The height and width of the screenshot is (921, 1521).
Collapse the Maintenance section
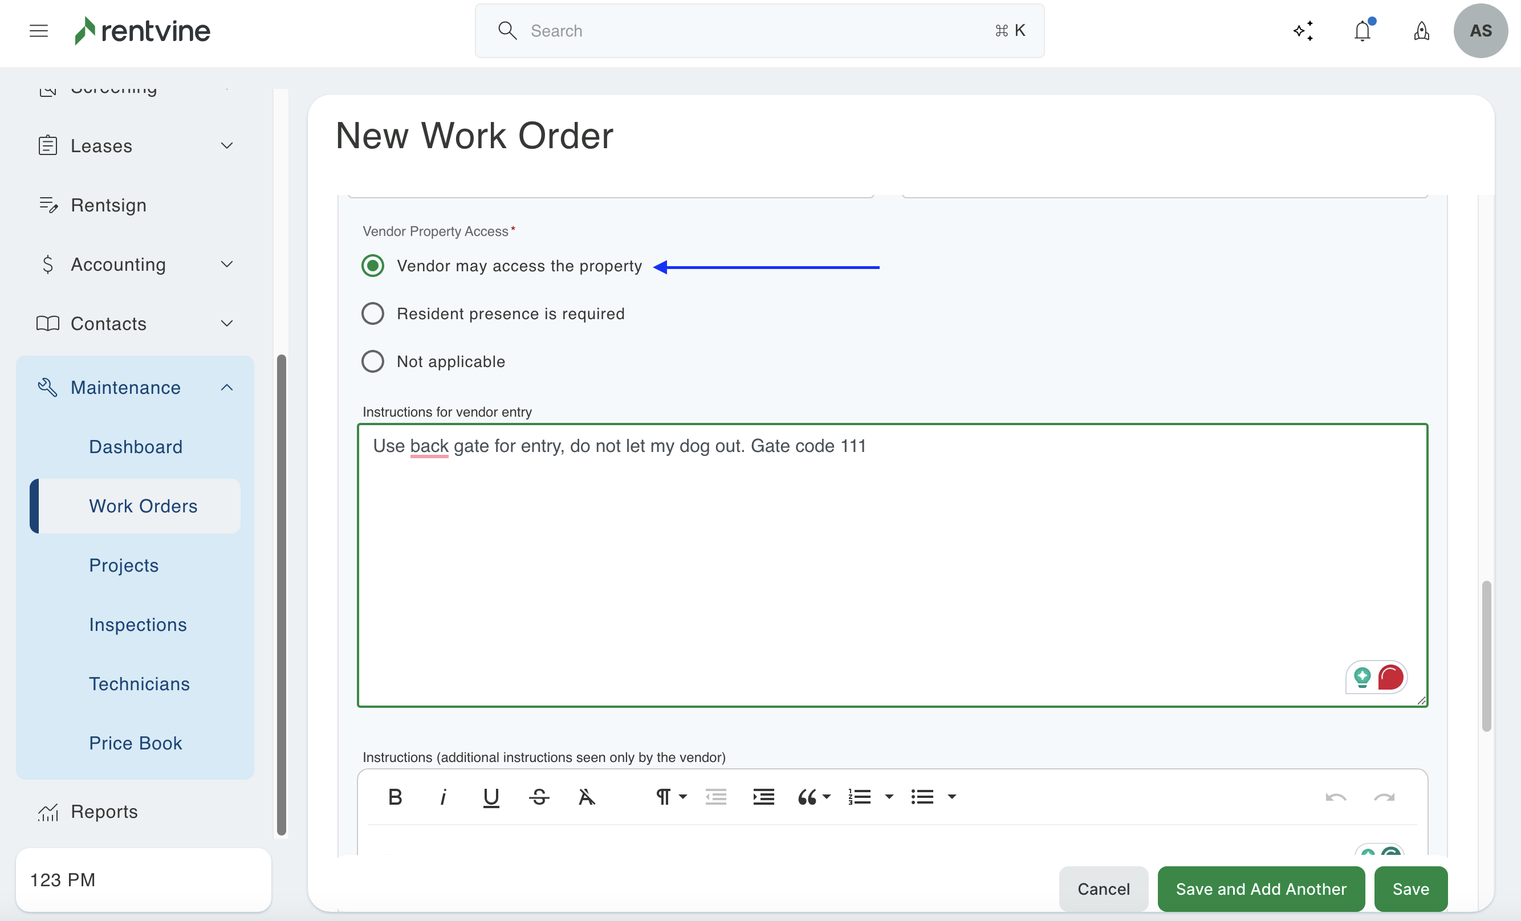click(x=226, y=388)
